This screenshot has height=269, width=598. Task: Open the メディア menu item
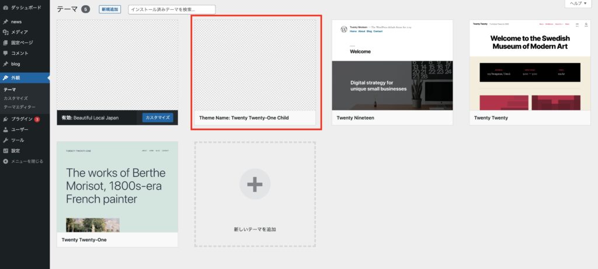click(x=25, y=33)
